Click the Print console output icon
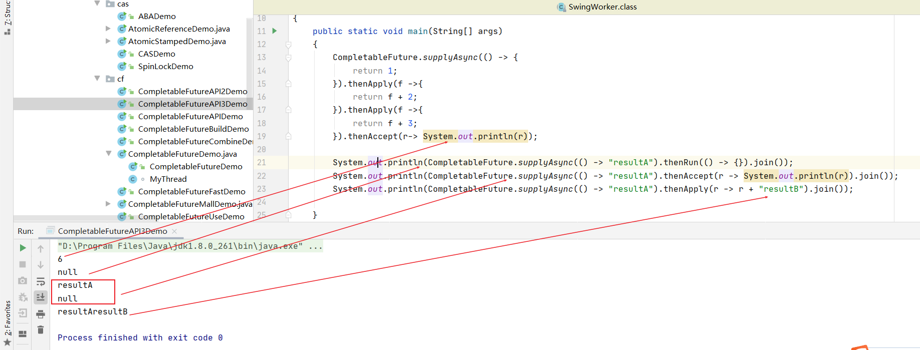 coord(41,314)
